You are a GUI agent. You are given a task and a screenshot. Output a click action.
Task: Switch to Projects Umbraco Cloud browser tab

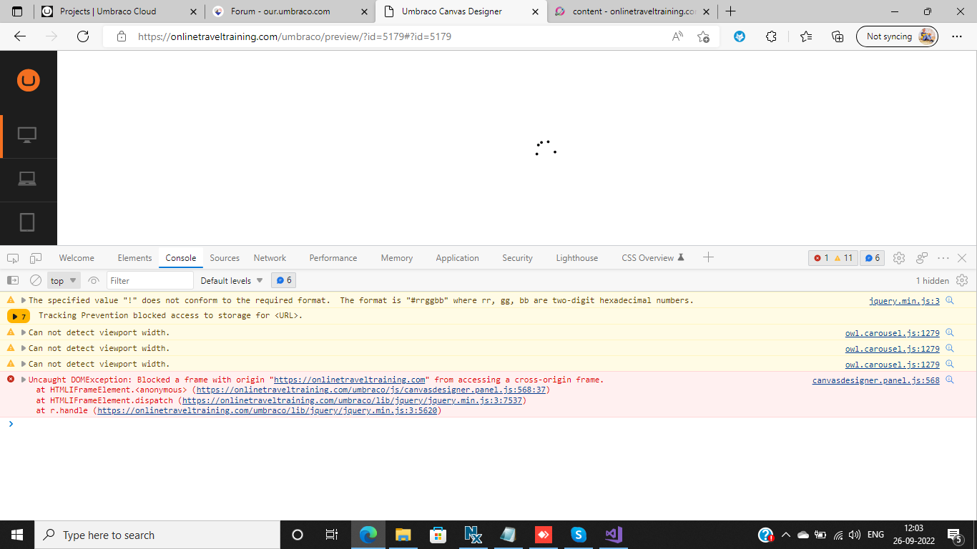pos(119,11)
